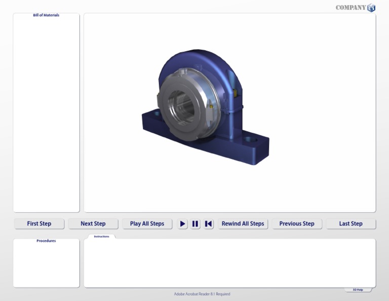Click the rewind-to-start icon button
The image size is (389, 301).
pyautogui.click(x=208, y=224)
